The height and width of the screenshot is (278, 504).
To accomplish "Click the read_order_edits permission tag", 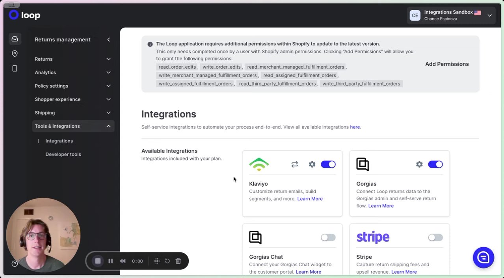I will tap(177, 67).
